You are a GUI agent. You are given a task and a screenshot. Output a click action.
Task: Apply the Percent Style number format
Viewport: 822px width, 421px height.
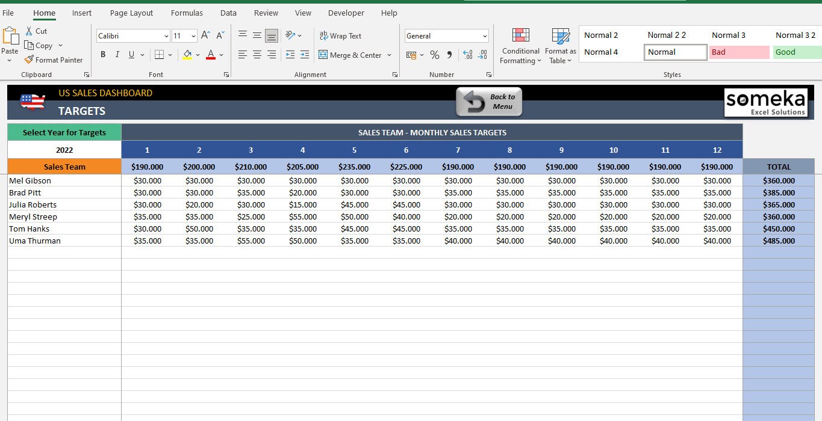(434, 55)
